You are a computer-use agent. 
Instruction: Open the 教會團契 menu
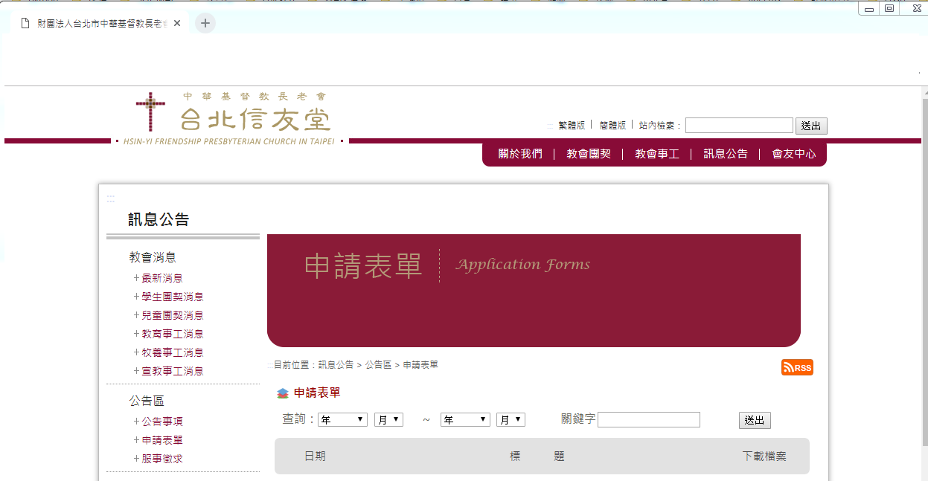coord(589,154)
